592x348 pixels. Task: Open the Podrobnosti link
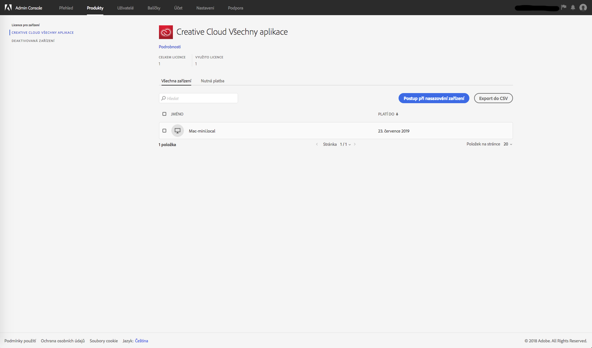(x=170, y=47)
